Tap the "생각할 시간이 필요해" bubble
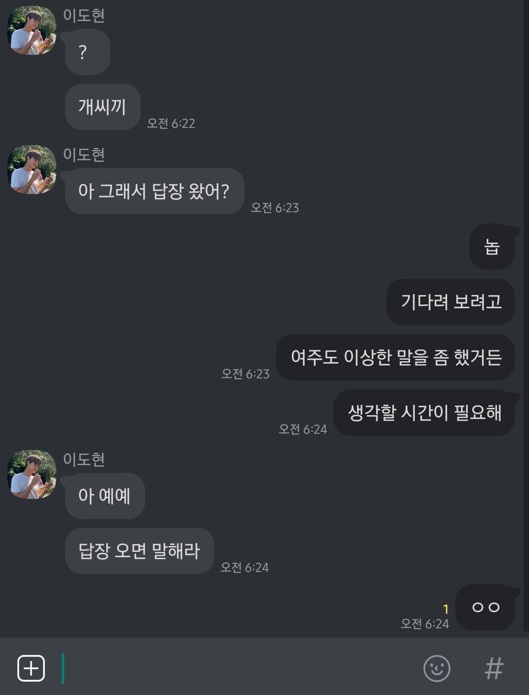The width and height of the screenshot is (529, 695). [424, 413]
